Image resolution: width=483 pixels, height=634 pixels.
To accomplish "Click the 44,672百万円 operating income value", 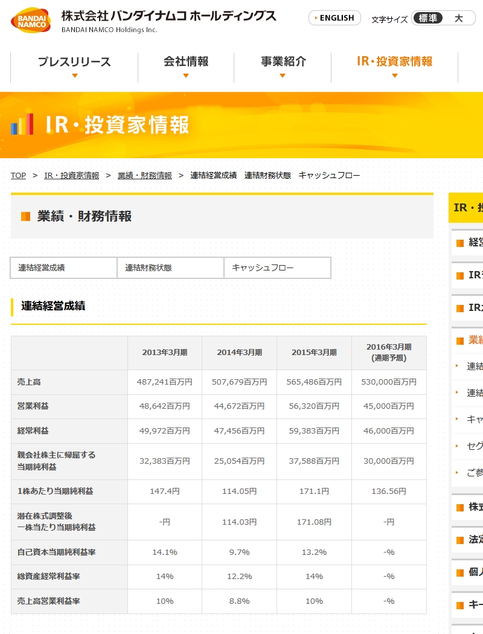I will [240, 406].
